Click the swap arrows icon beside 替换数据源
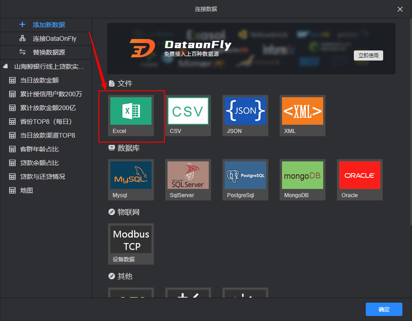 [22, 52]
